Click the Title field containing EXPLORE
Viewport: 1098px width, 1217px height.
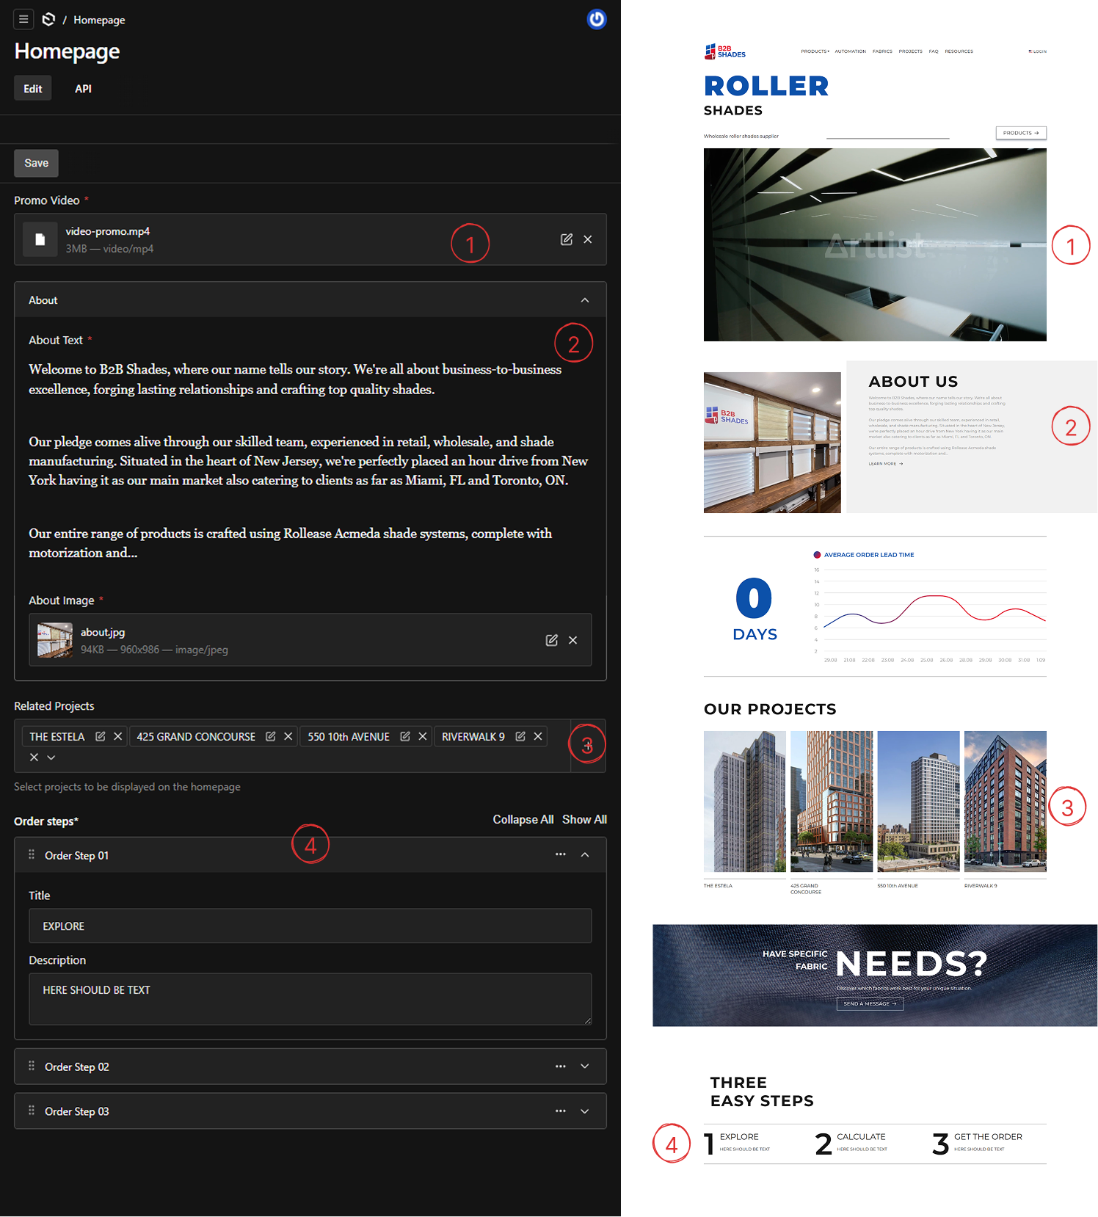coord(310,926)
